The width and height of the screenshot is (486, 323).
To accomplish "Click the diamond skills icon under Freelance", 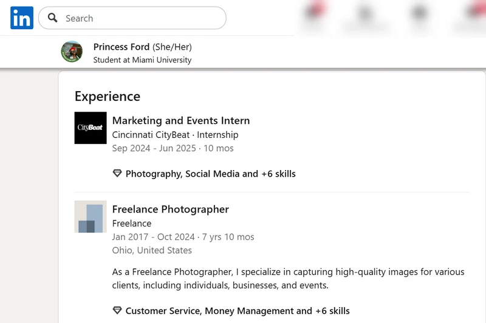I will pos(117,310).
